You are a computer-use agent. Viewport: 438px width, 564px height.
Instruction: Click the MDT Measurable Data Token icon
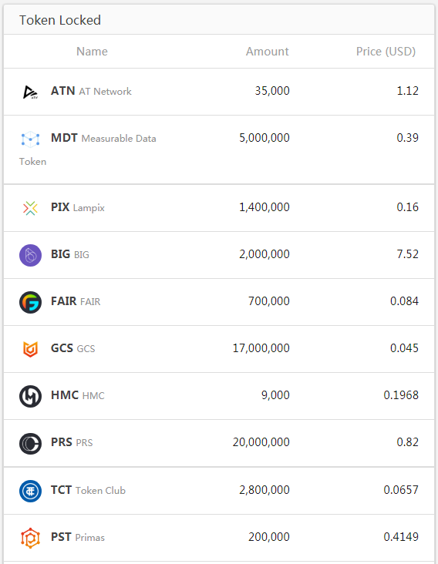[x=30, y=139]
